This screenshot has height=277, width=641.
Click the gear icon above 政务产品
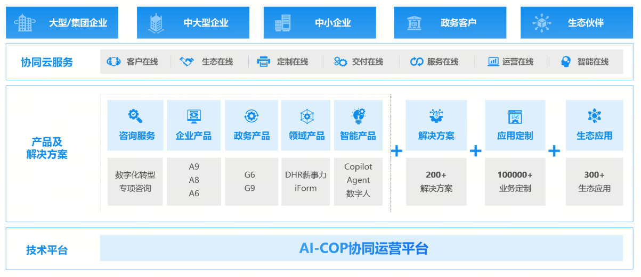coord(251,116)
